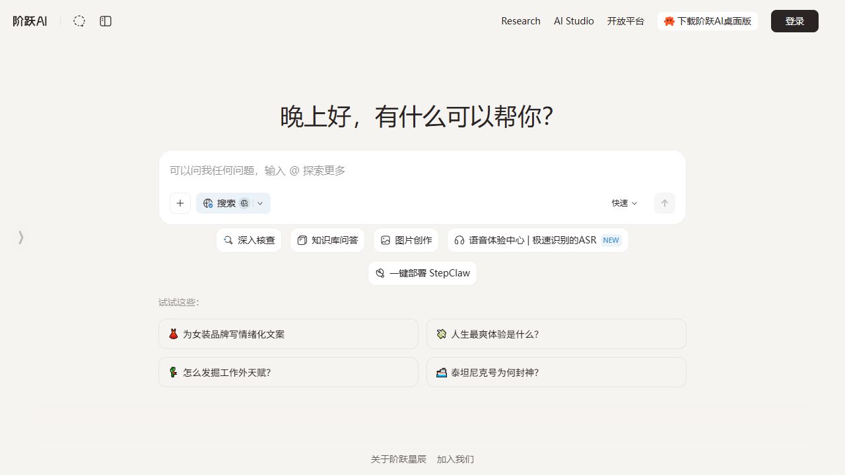
Task: Open the dropdown arrow beside 搜索
Action: pyautogui.click(x=261, y=203)
